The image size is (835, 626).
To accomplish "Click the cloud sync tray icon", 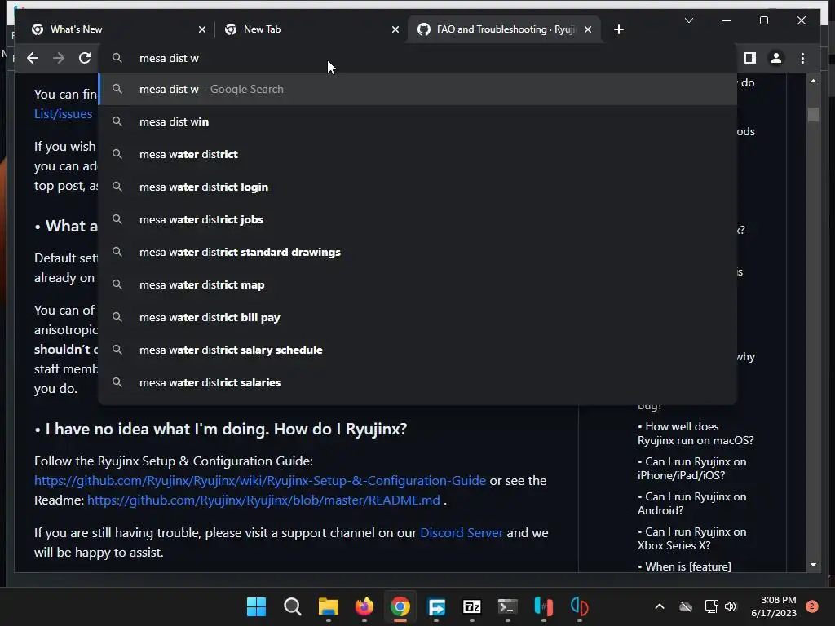I will coord(686,606).
